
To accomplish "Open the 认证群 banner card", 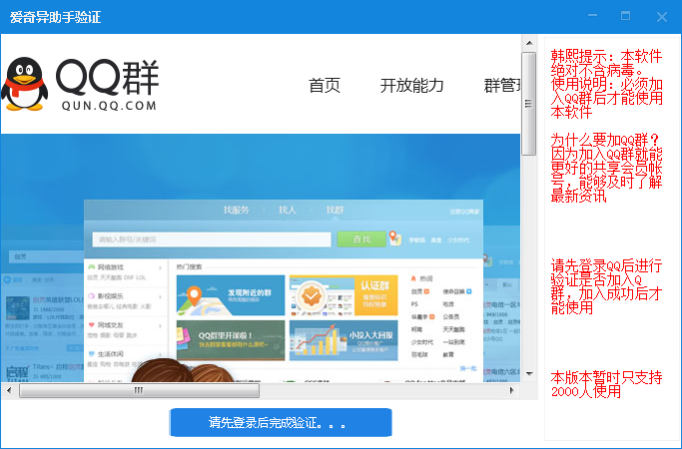I will click(343, 295).
